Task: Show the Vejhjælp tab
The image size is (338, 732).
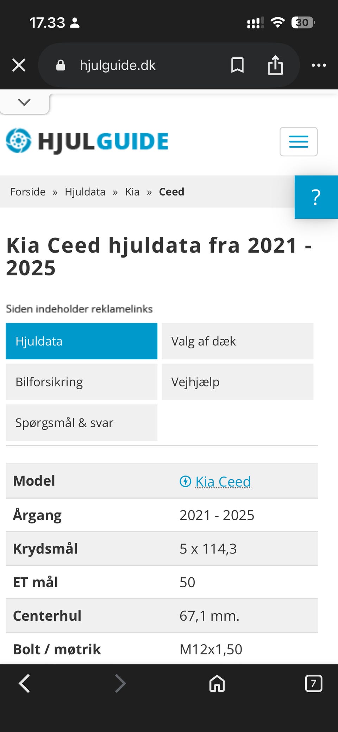Action: tap(237, 382)
